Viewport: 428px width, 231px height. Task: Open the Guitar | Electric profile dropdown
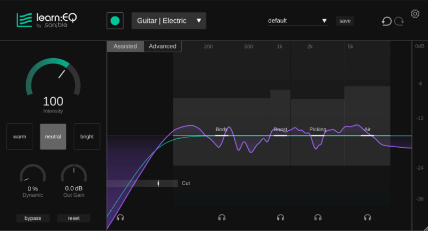coord(169,21)
